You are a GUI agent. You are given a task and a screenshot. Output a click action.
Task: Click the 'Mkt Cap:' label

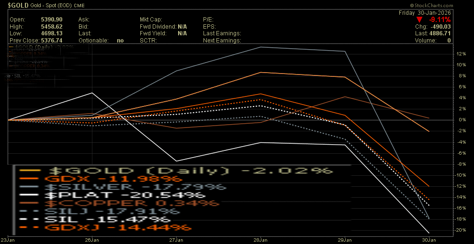coord(151,20)
